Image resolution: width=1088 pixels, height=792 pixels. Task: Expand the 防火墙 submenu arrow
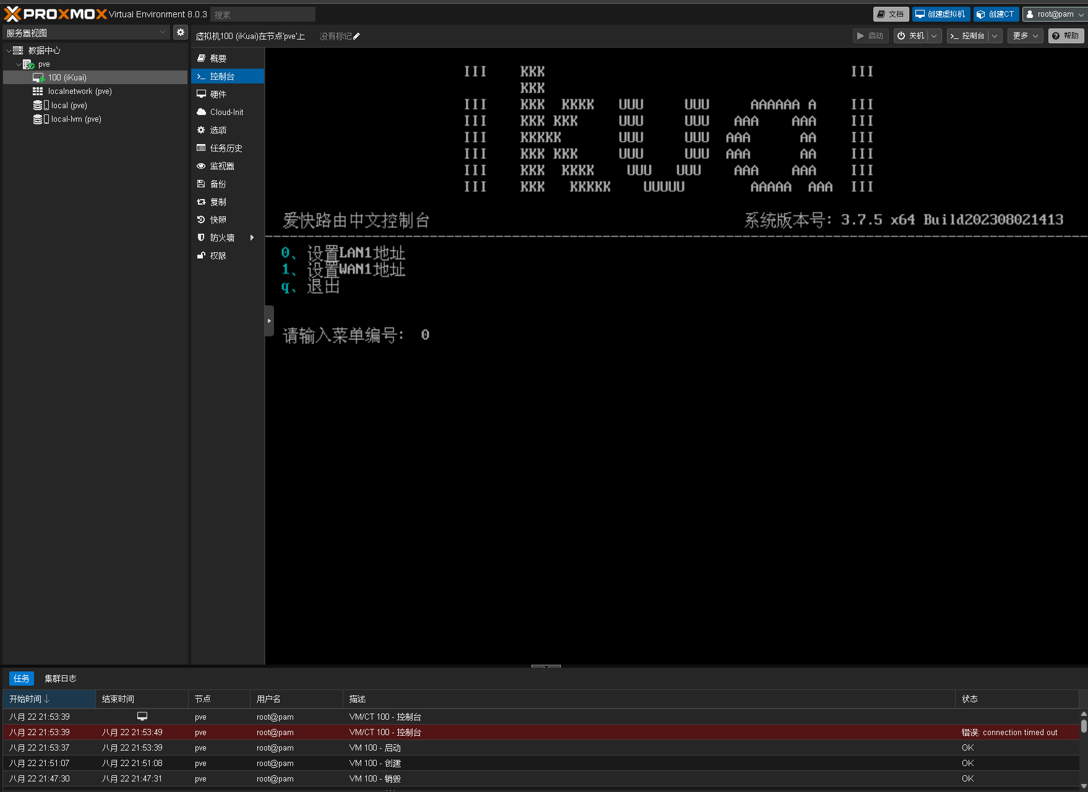[252, 237]
